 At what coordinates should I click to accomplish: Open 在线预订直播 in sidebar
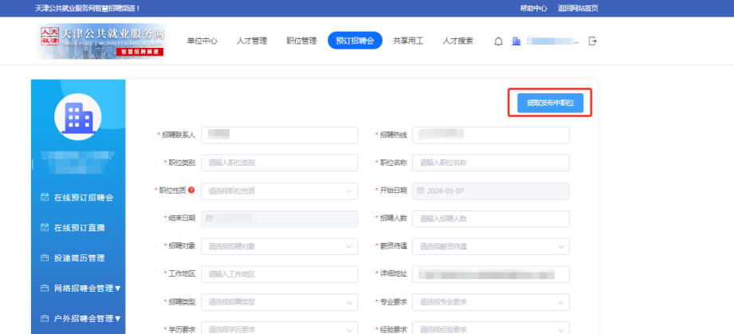click(80, 228)
